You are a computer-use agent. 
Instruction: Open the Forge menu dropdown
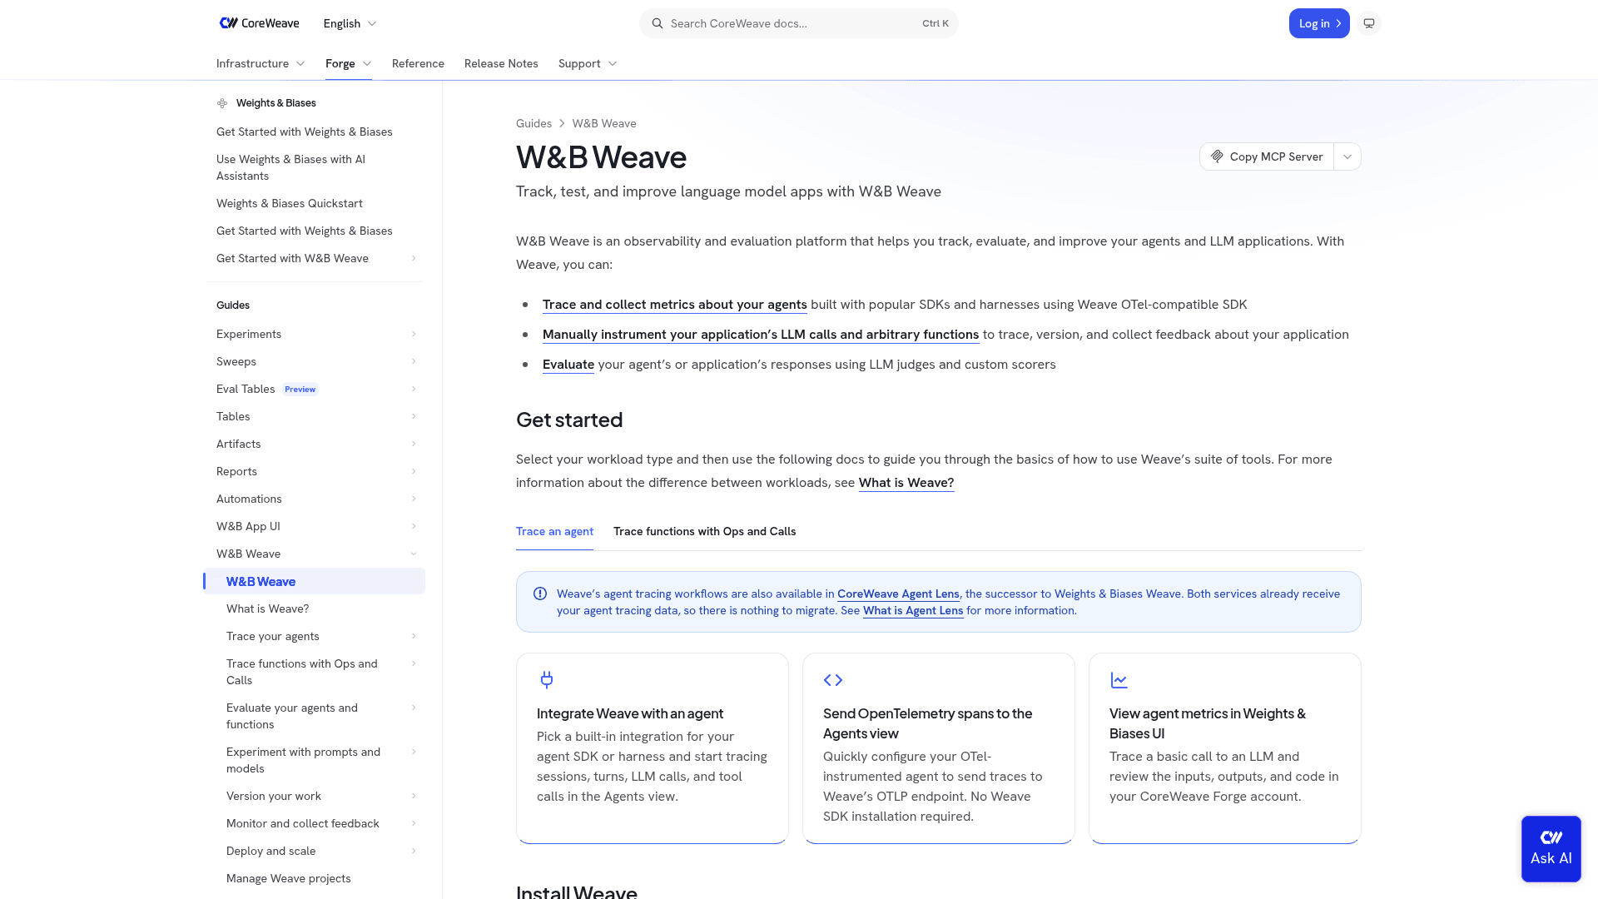[x=349, y=63]
